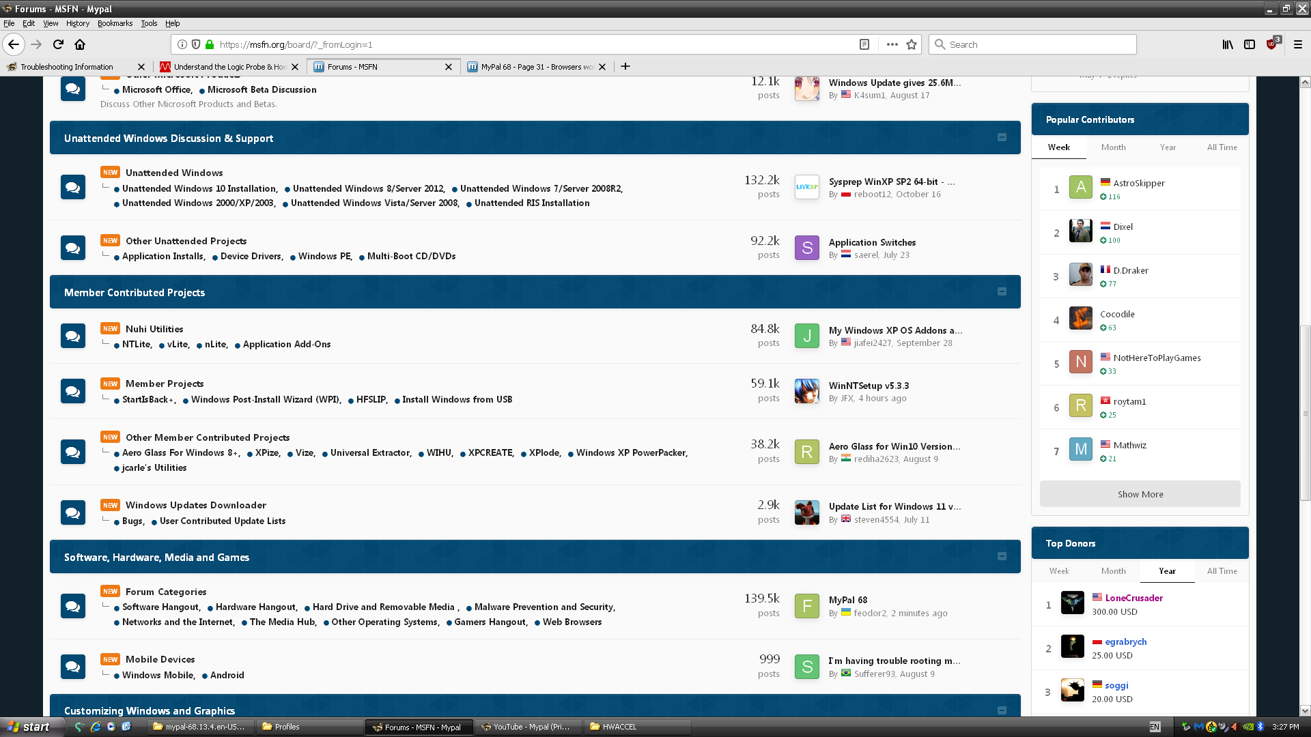Image resolution: width=1311 pixels, height=737 pixels.
Task: Click the browser search field
Action: pos(1032,44)
